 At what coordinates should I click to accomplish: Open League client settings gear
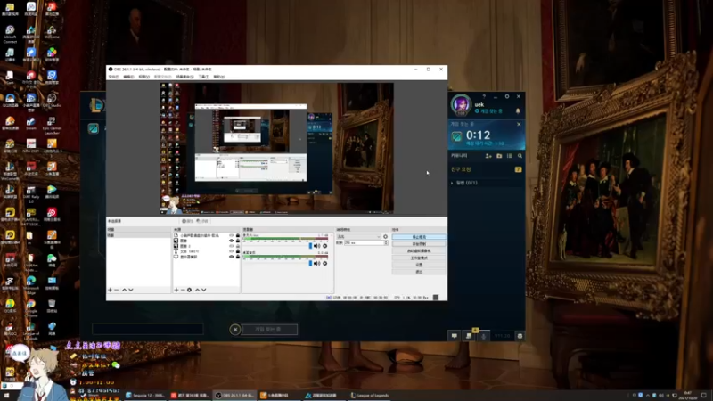507,96
